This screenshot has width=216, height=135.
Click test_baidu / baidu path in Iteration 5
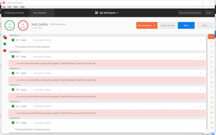(42, 106)
